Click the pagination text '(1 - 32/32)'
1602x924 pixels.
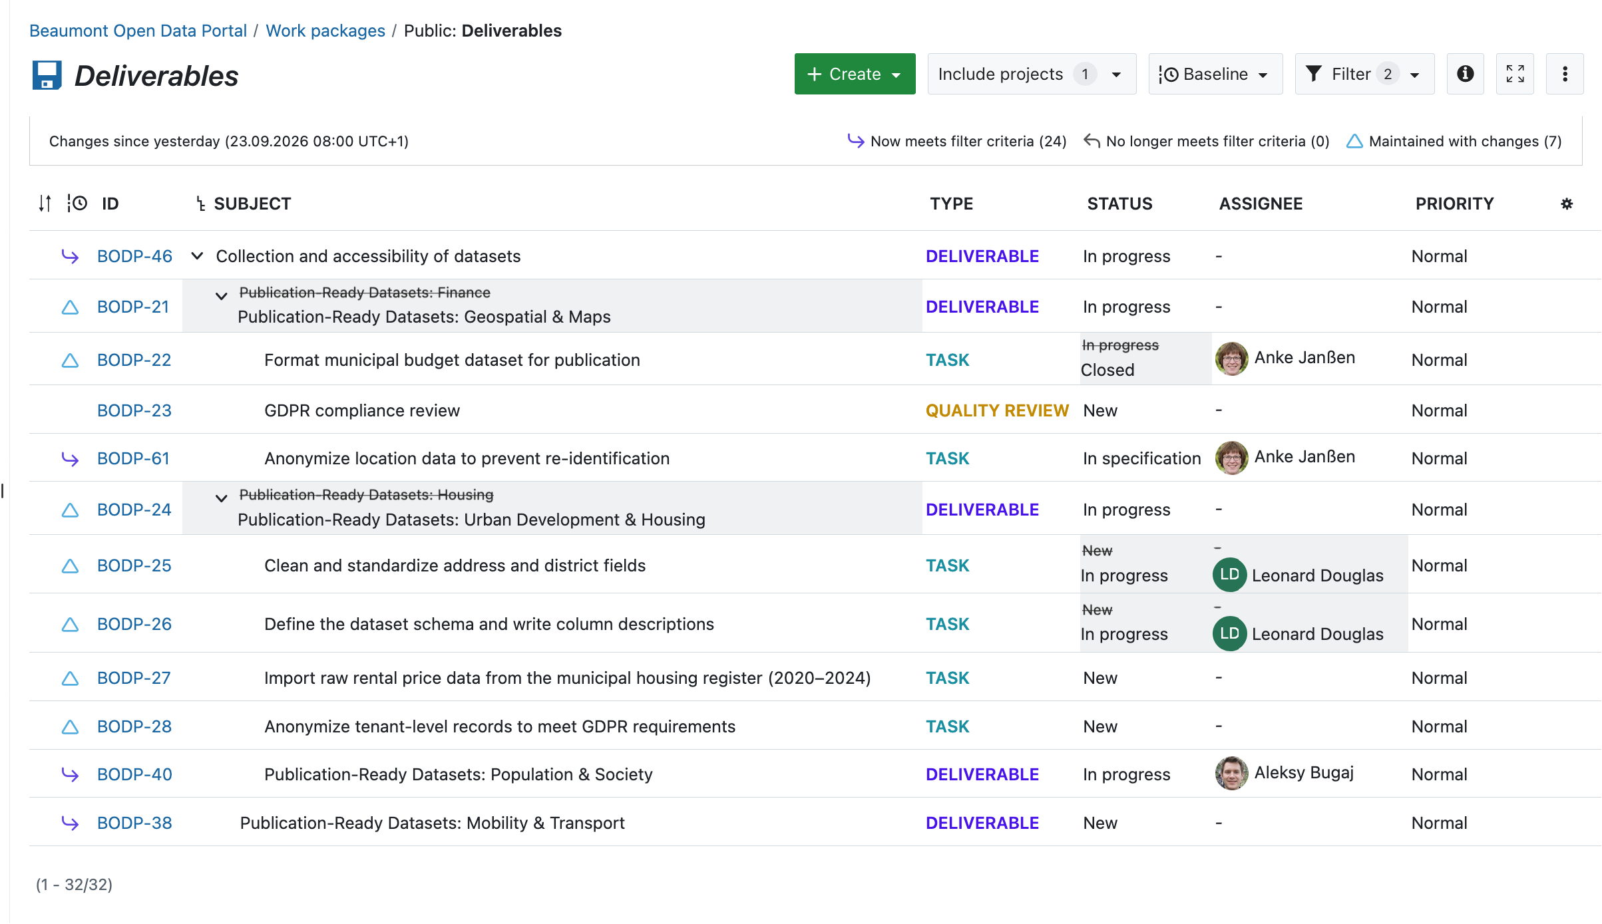(x=74, y=884)
